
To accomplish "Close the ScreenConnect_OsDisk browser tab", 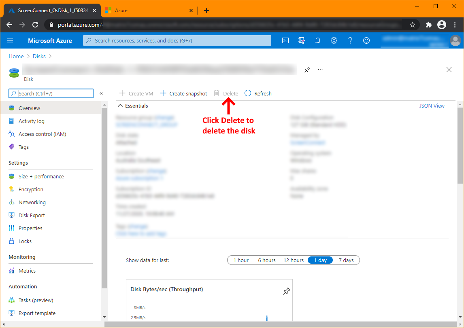I will [94, 11].
